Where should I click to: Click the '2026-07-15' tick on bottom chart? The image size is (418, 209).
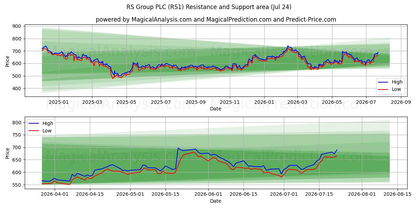pos(319,194)
